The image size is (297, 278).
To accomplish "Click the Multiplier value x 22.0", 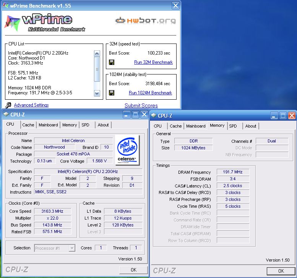I will point(52,218).
